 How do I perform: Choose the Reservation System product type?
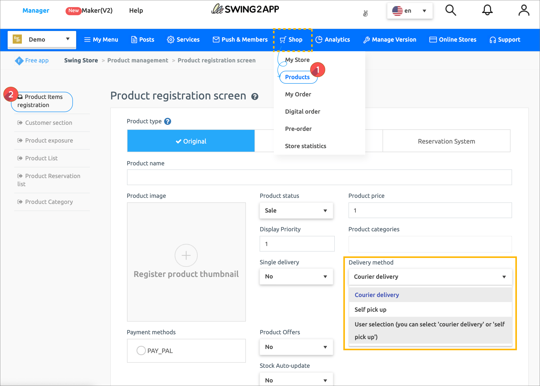point(446,141)
